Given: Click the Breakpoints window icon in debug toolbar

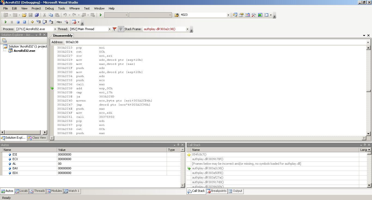Looking at the screenshot, I should [x=74, y=22].
